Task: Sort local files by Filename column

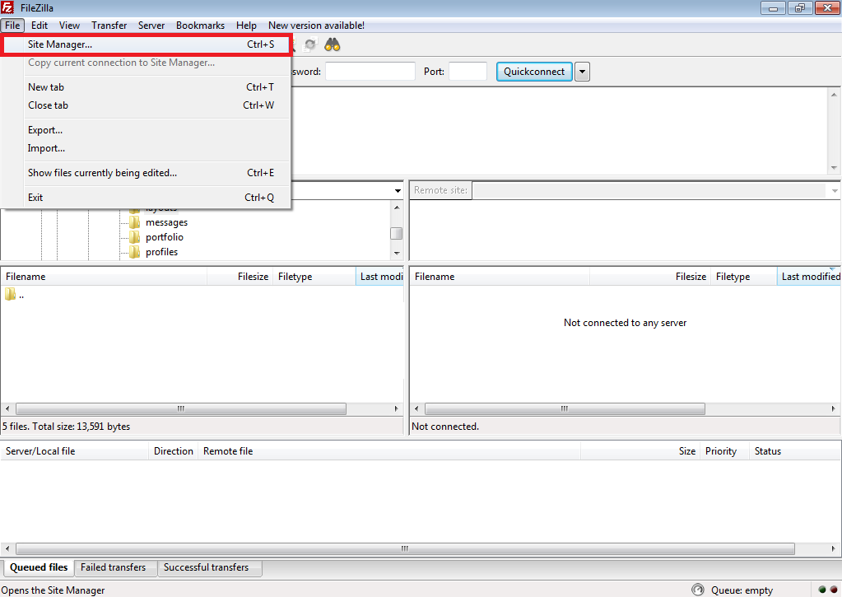Action: tap(104, 277)
